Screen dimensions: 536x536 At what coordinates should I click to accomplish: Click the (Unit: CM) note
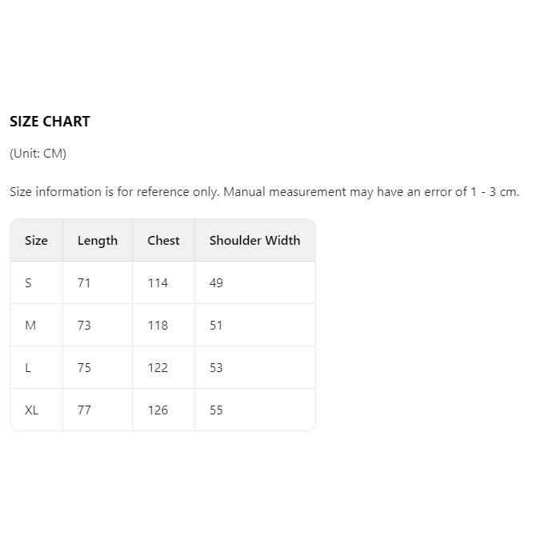tap(38, 154)
